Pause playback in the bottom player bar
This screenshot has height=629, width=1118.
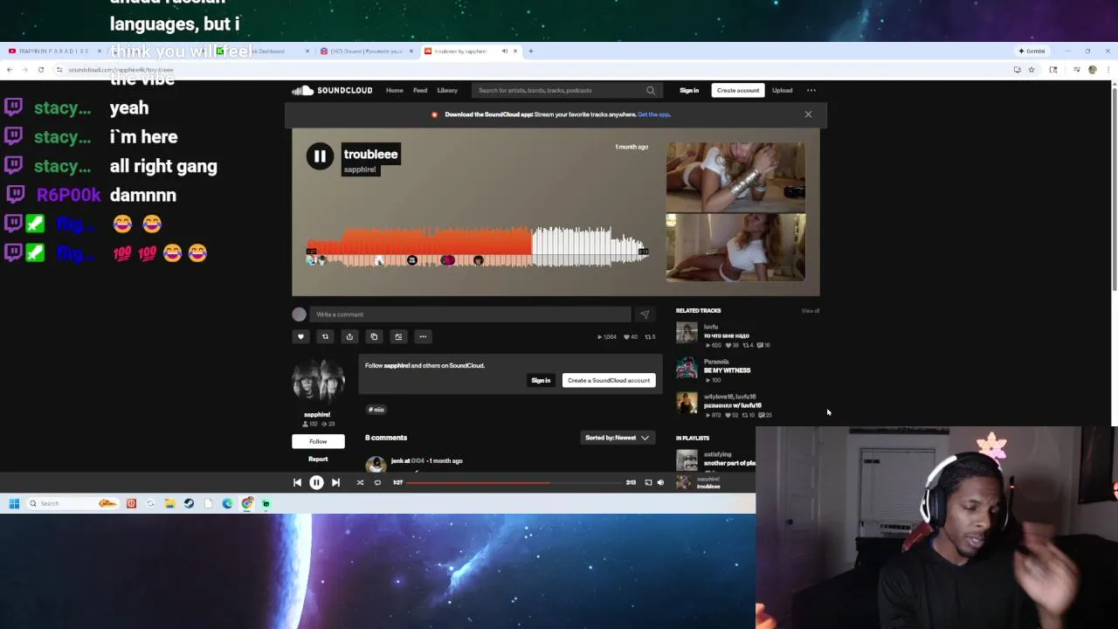[x=316, y=482]
